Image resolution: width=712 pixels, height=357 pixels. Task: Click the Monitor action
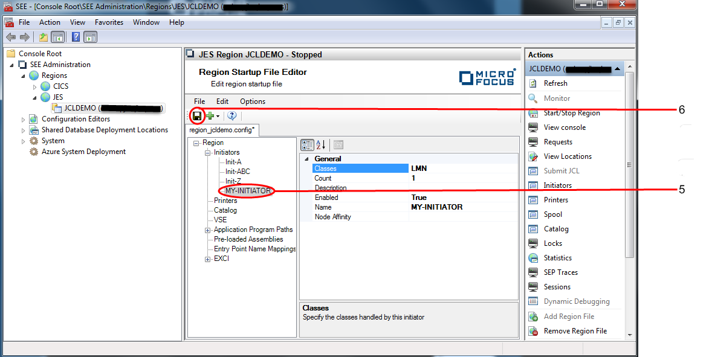tap(557, 98)
